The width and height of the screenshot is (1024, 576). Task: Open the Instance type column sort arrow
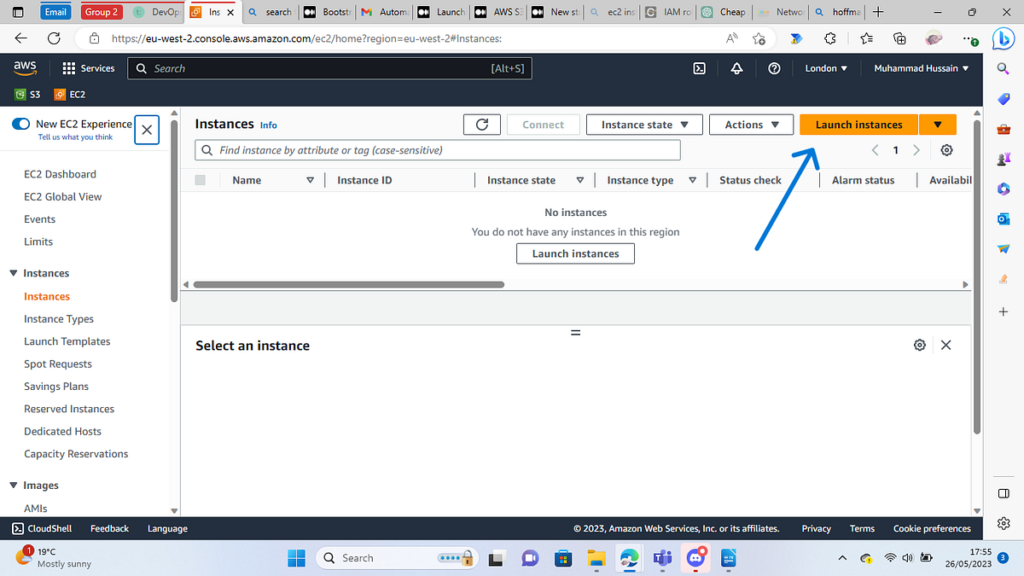click(693, 180)
